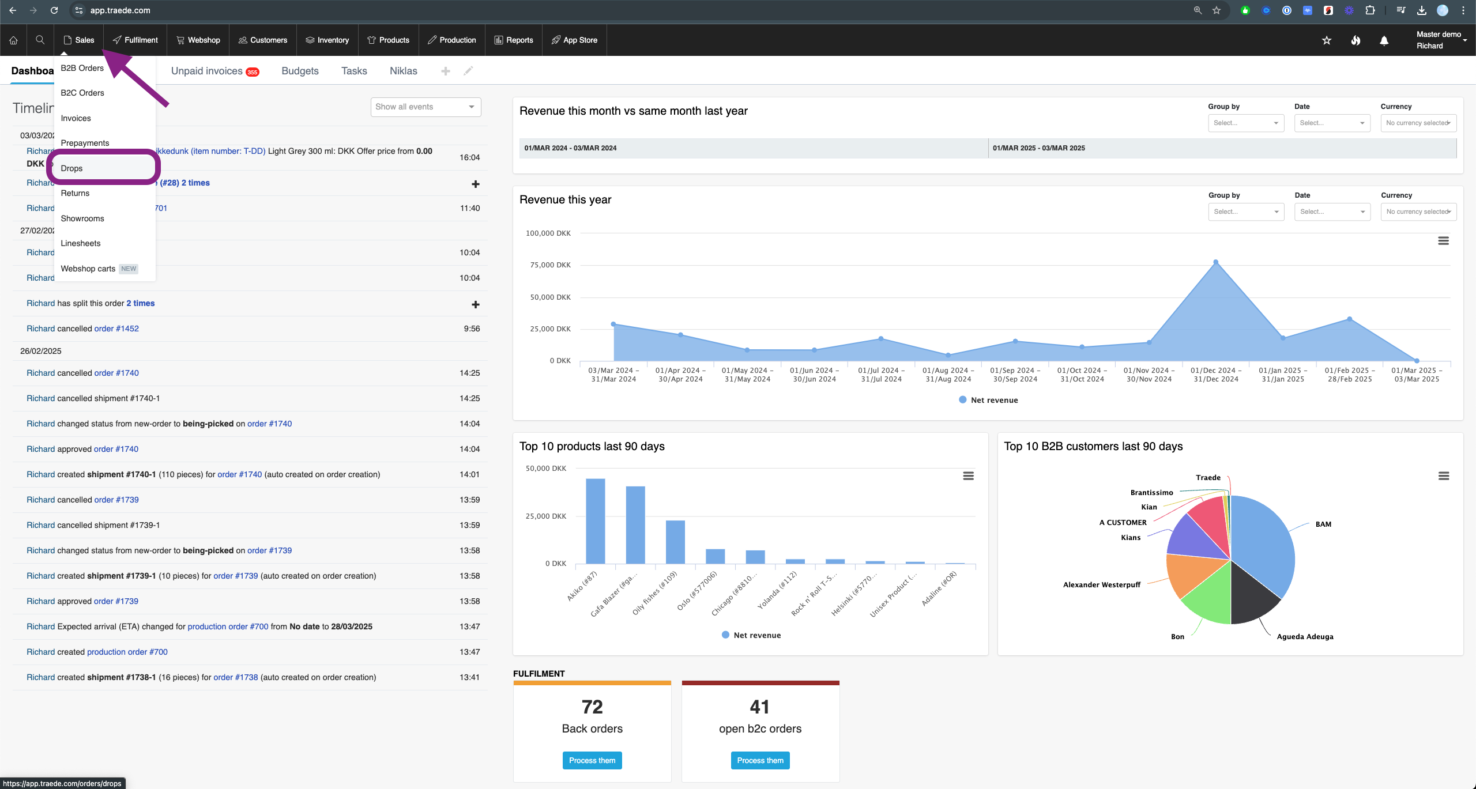Image resolution: width=1476 pixels, height=789 pixels.
Task: Open Reports menu
Action: [514, 40]
